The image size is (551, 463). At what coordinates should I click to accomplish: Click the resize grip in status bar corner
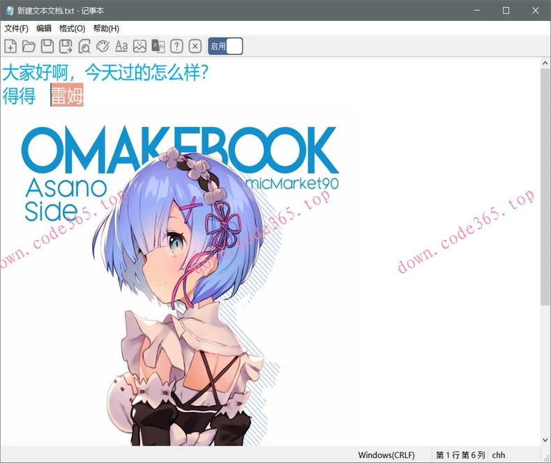pos(546,457)
